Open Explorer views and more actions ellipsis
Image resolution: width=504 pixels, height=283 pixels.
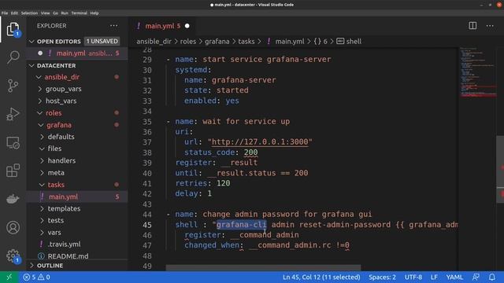point(113,26)
